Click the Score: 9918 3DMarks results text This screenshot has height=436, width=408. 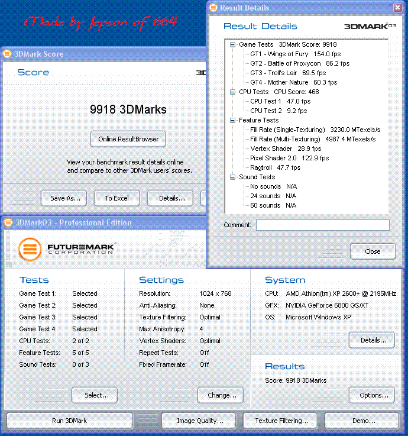296,380
